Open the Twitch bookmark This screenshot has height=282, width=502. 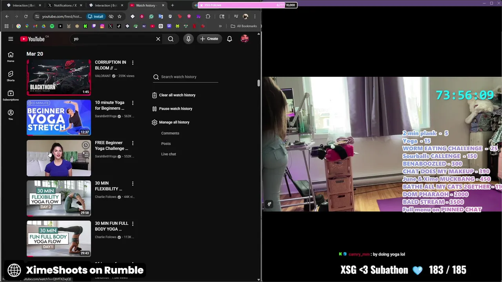[x=94, y=26]
